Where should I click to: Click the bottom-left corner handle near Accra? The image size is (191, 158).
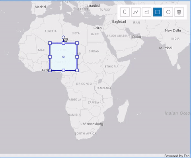coord(50,70)
